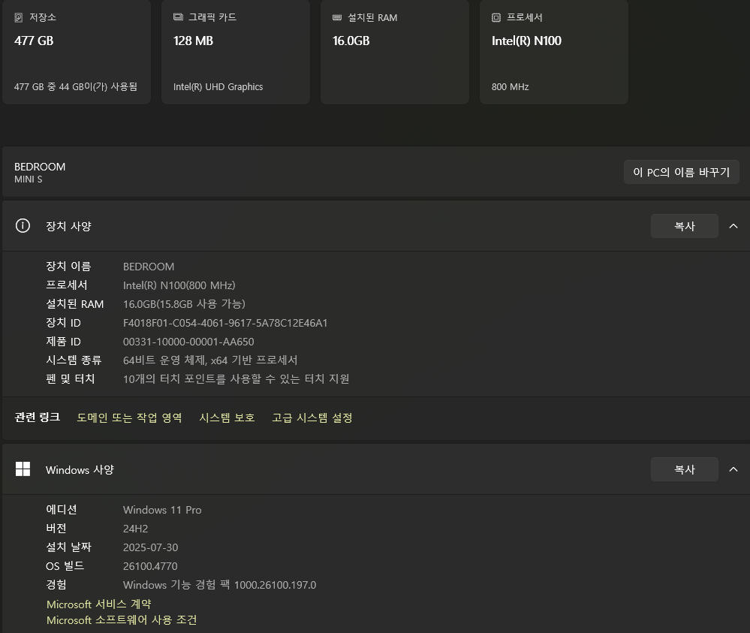Click the 설치 날짜 label
Viewport: 750px width, 633px height.
[68, 547]
